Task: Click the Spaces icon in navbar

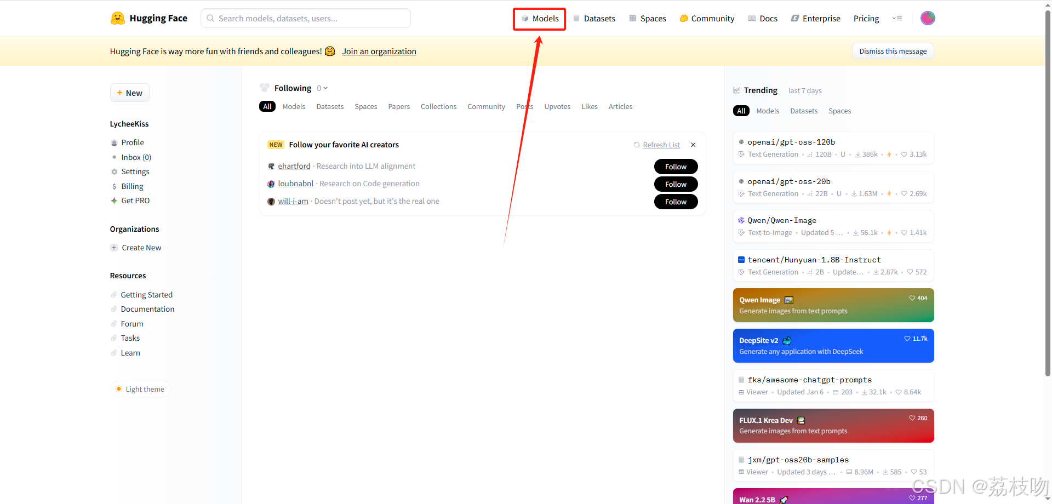Action: pyautogui.click(x=633, y=18)
